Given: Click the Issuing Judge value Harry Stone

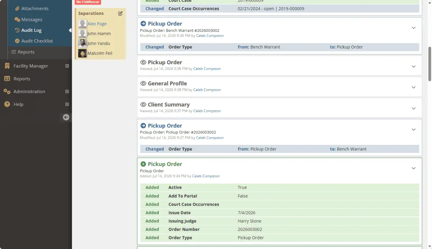Looking at the screenshot, I should (249, 221).
